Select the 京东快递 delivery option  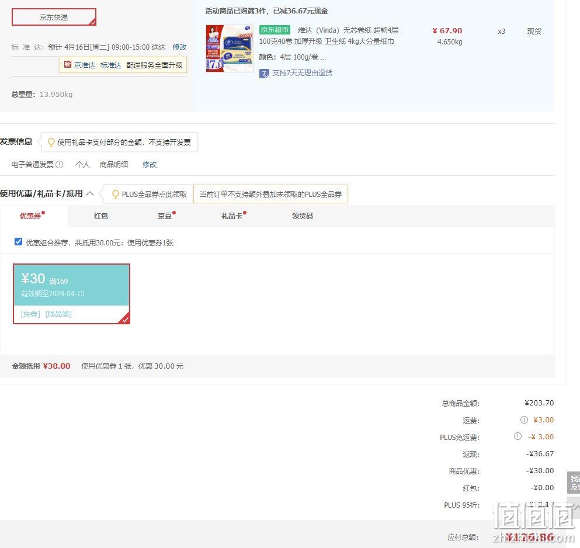point(54,17)
